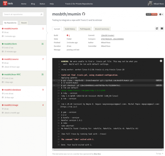The width and height of the screenshot is (165, 156).
Task: Click log line 'The command "rake" exited with 1.'
Action: [78, 140]
